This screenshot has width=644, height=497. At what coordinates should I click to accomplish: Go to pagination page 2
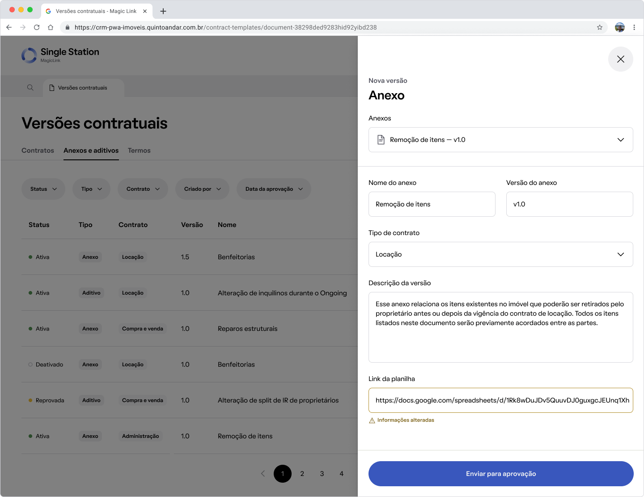tap(302, 474)
